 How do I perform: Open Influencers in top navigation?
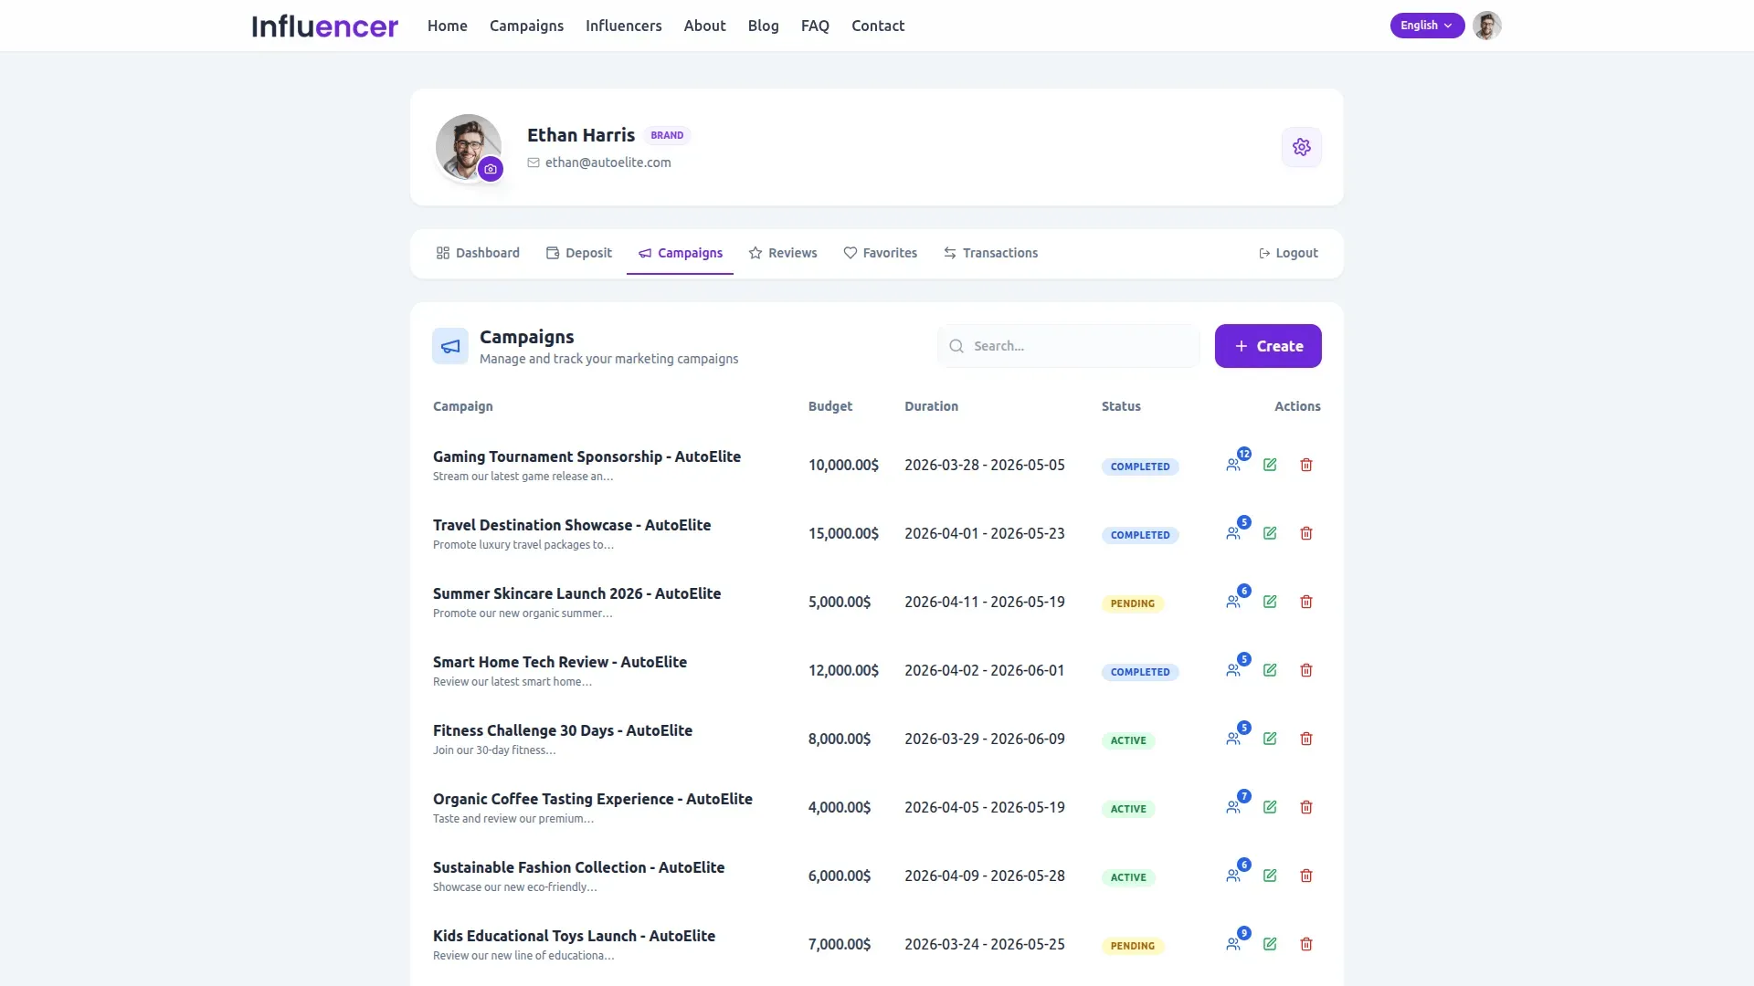tap(623, 26)
